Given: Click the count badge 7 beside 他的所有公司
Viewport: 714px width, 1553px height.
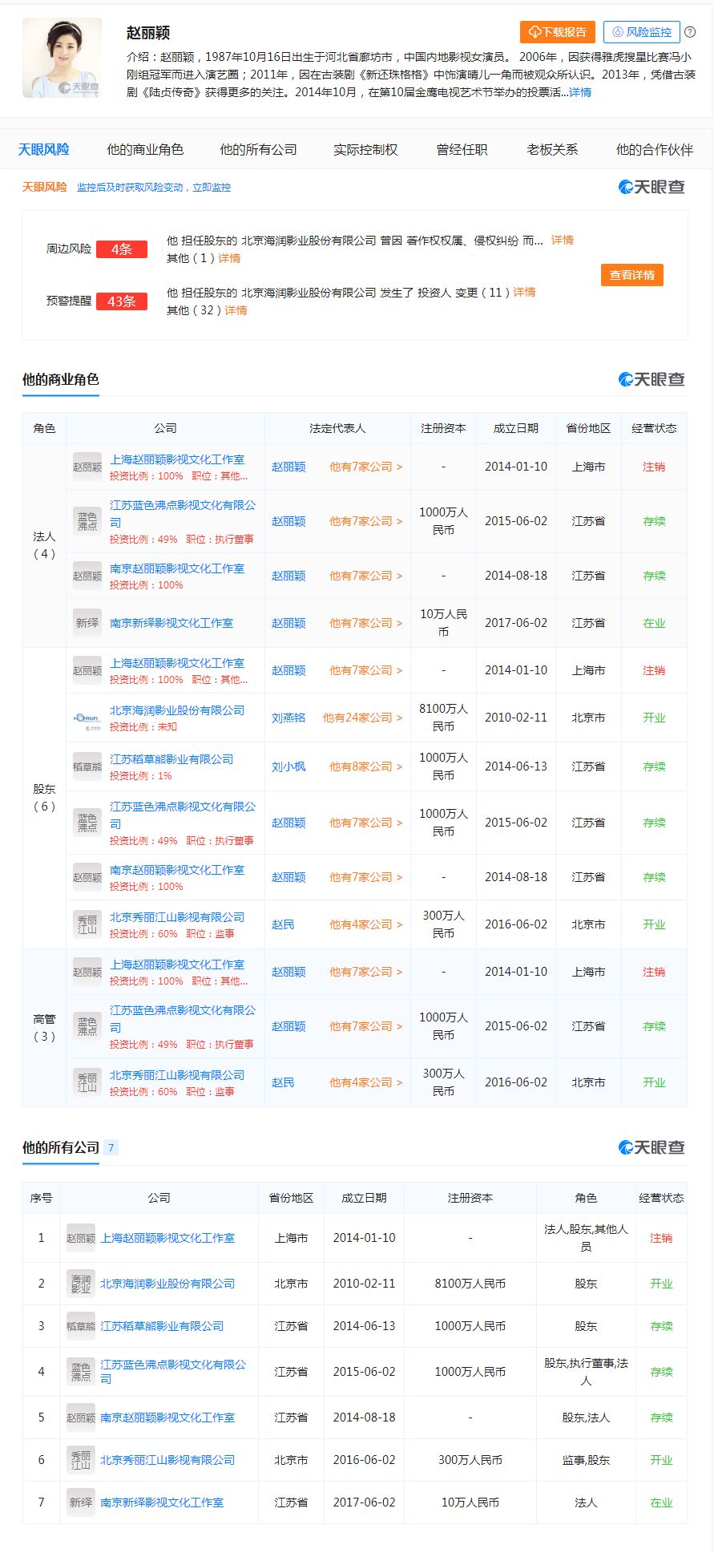Looking at the screenshot, I should click(111, 1147).
